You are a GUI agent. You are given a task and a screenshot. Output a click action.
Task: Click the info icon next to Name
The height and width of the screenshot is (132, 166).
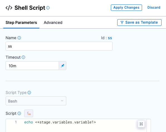(19, 38)
